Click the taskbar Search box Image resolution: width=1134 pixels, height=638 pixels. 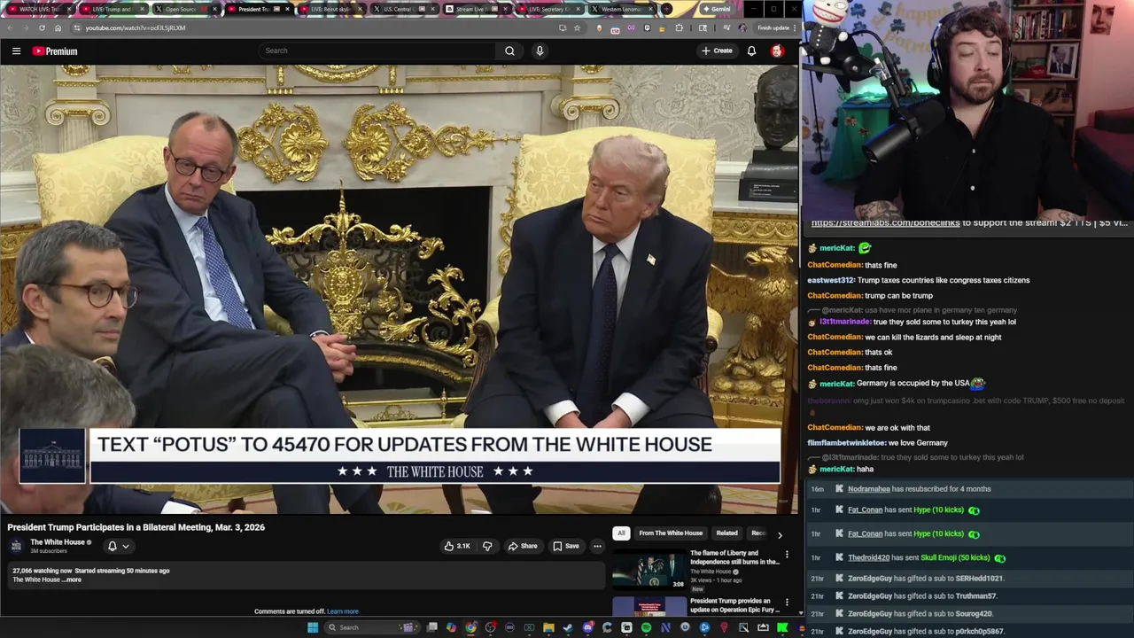pyautogui.click(x=371, y=627)
